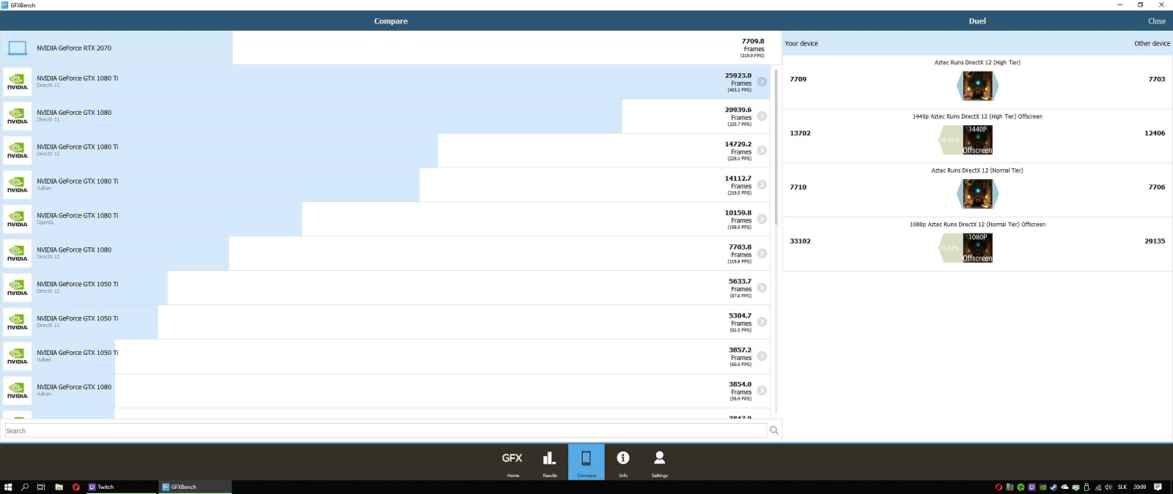Click the Twitch tray icon

1032,487
